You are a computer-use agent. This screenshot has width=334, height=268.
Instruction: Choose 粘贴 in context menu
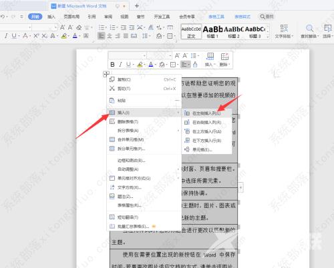tap(144, 101)
